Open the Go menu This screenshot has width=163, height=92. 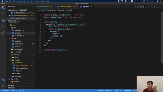(x=28, y=1)
